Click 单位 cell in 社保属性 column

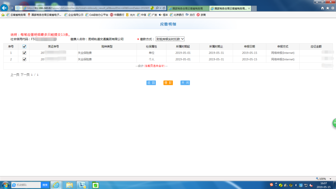click(x=152, y=53)
